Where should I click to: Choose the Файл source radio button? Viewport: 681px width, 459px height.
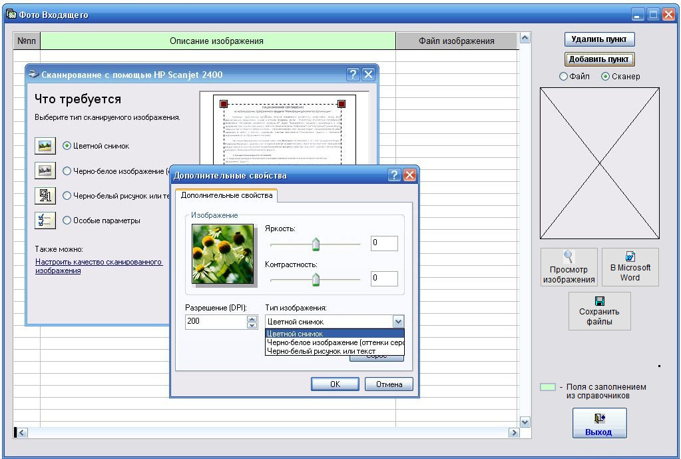(x=563, y=77)
